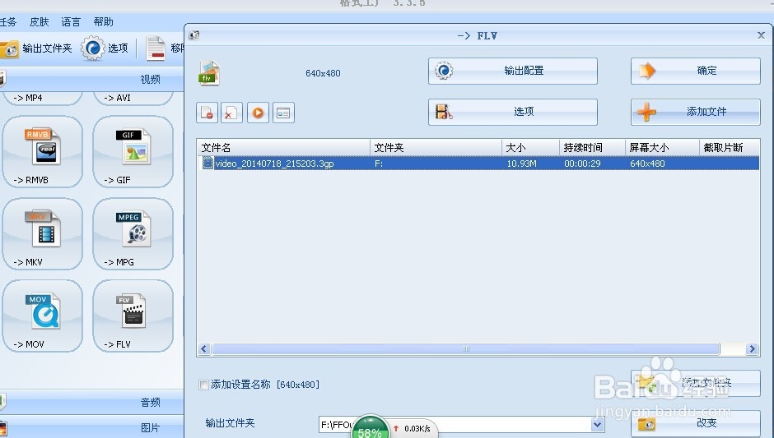Show media file info icon
Viewport: 774px width, 438px height.
[x=283, y=113]
